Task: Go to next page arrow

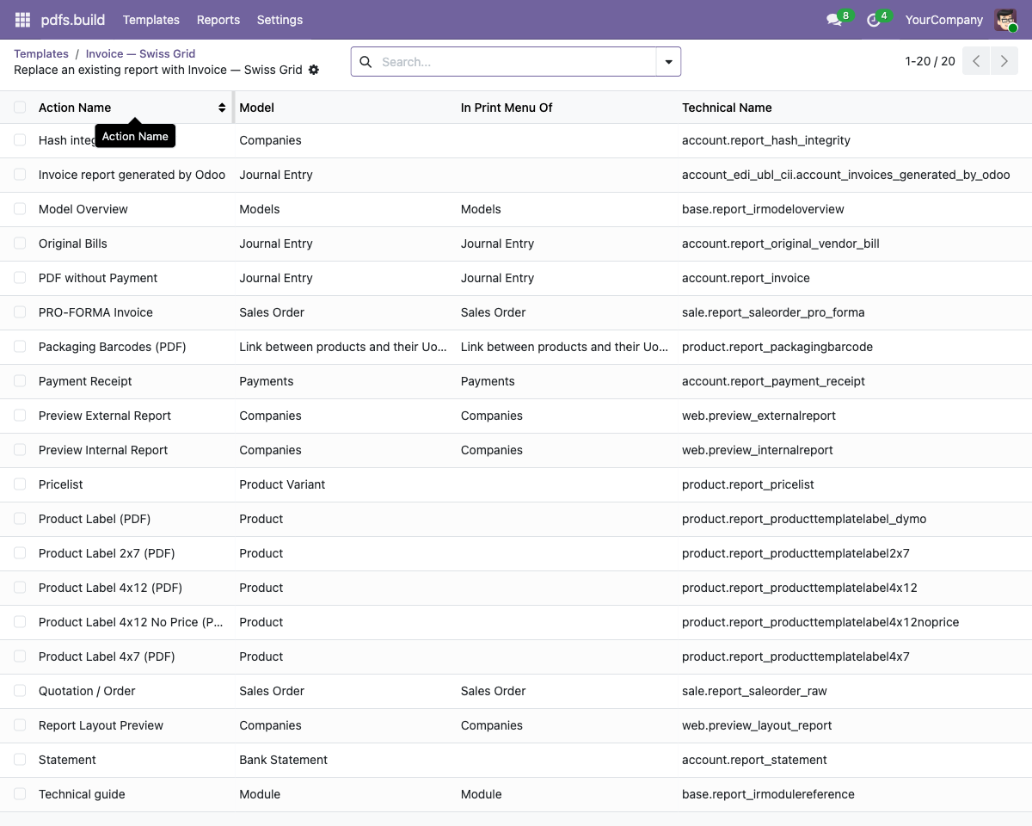Action: coord(1004,61)
